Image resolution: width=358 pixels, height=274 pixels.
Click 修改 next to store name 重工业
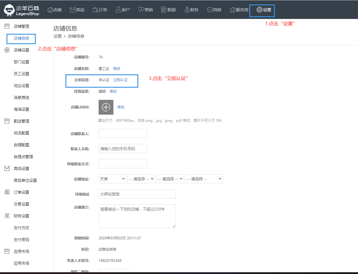coord(117,68)
